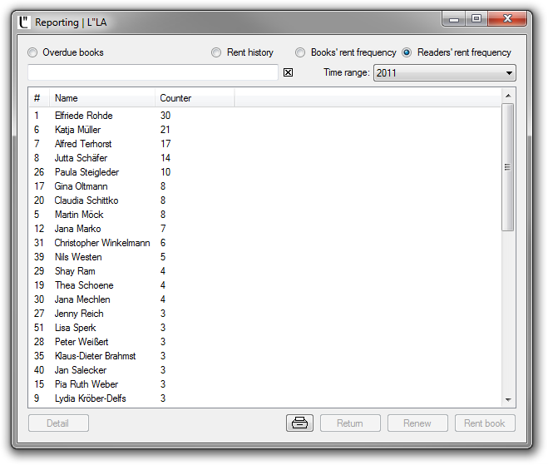This screenshot has height=465, width=548.
Task: Select the Elfriede Rohde row
Action: point(83,116)
